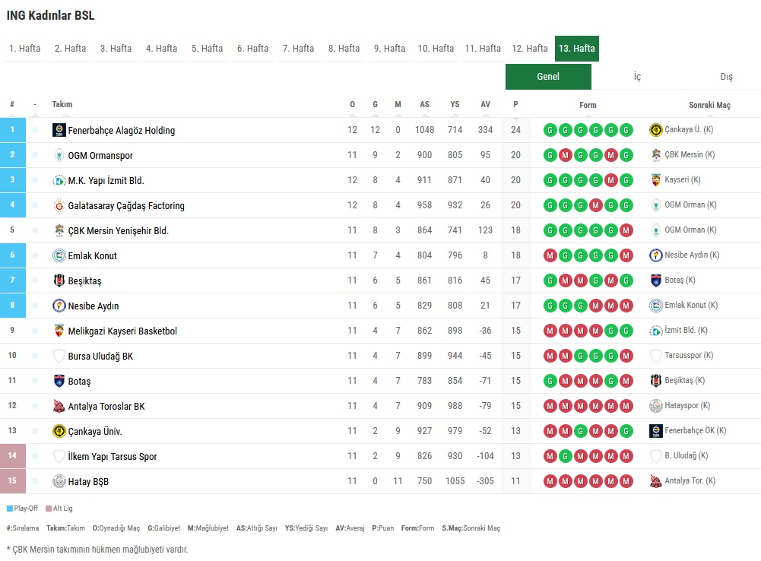Screen dimensions: 761x561
Task: Open the 1. Hafta tab
Action: pyautogui.click(x=25, y=49)
